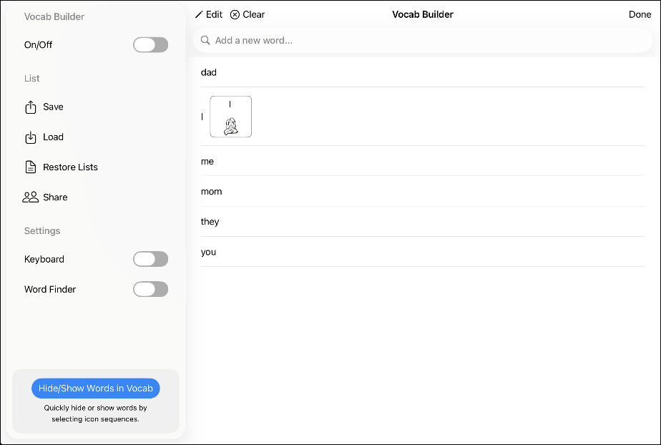Turn on the Word Finder switch
Screen dimensions: 661x445
[x=150, y=289]
